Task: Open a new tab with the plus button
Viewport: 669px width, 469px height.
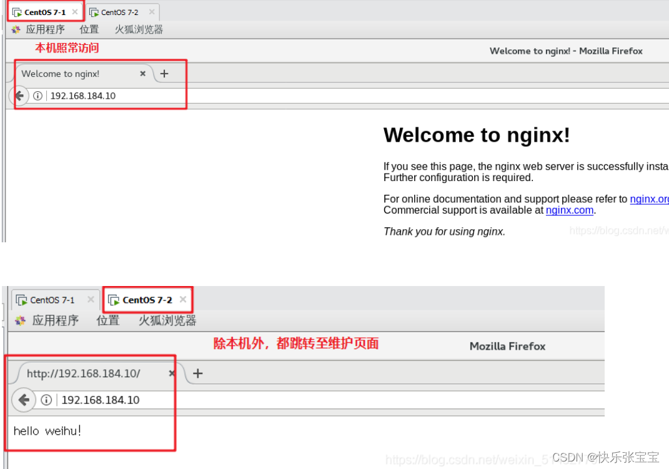Action: [164, 73]
